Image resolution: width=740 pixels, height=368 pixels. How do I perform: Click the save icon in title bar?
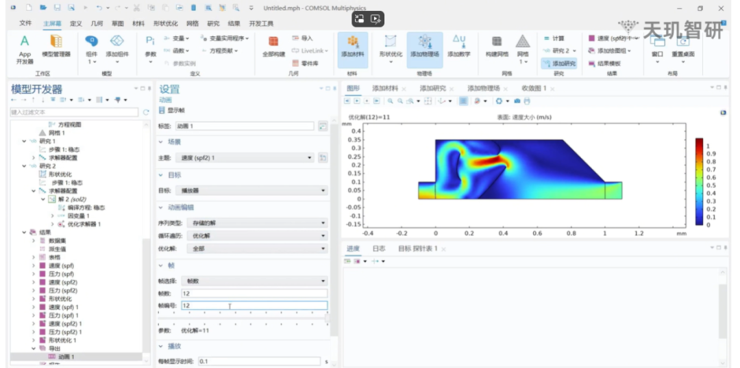coord(57,8)
